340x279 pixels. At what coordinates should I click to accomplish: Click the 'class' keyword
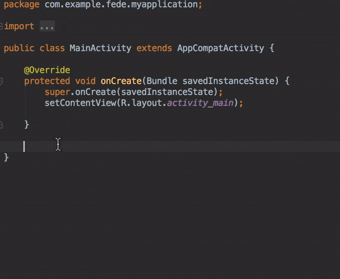pos(52,48)
